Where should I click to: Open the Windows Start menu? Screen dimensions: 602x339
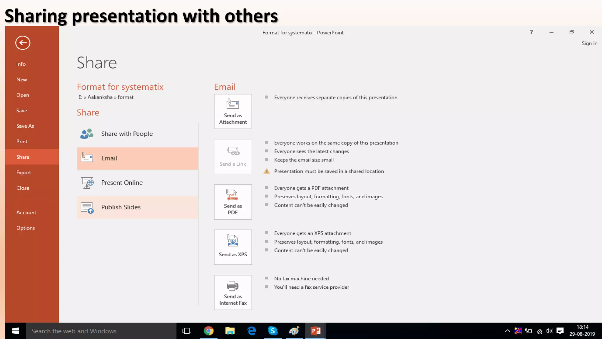click(x=16, y=331)
